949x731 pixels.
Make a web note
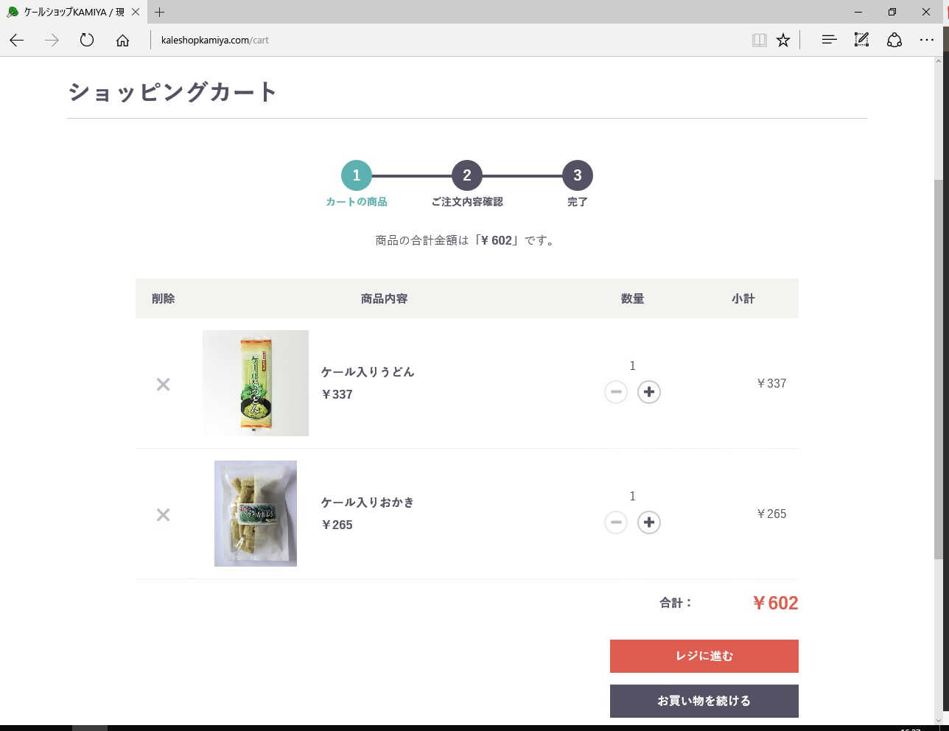click(861, 41)
